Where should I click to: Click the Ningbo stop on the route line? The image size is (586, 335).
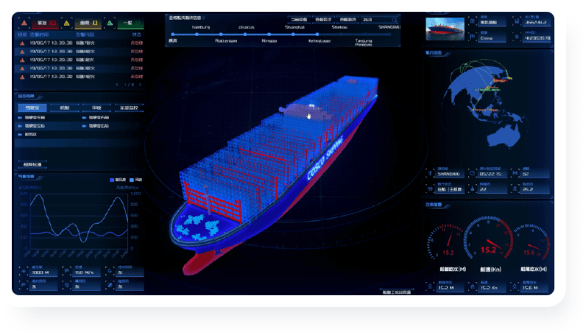coord(269,35)
